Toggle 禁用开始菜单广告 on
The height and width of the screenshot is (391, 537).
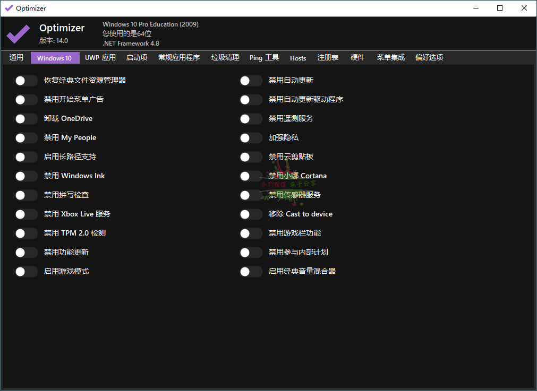[x=26, y=99]
